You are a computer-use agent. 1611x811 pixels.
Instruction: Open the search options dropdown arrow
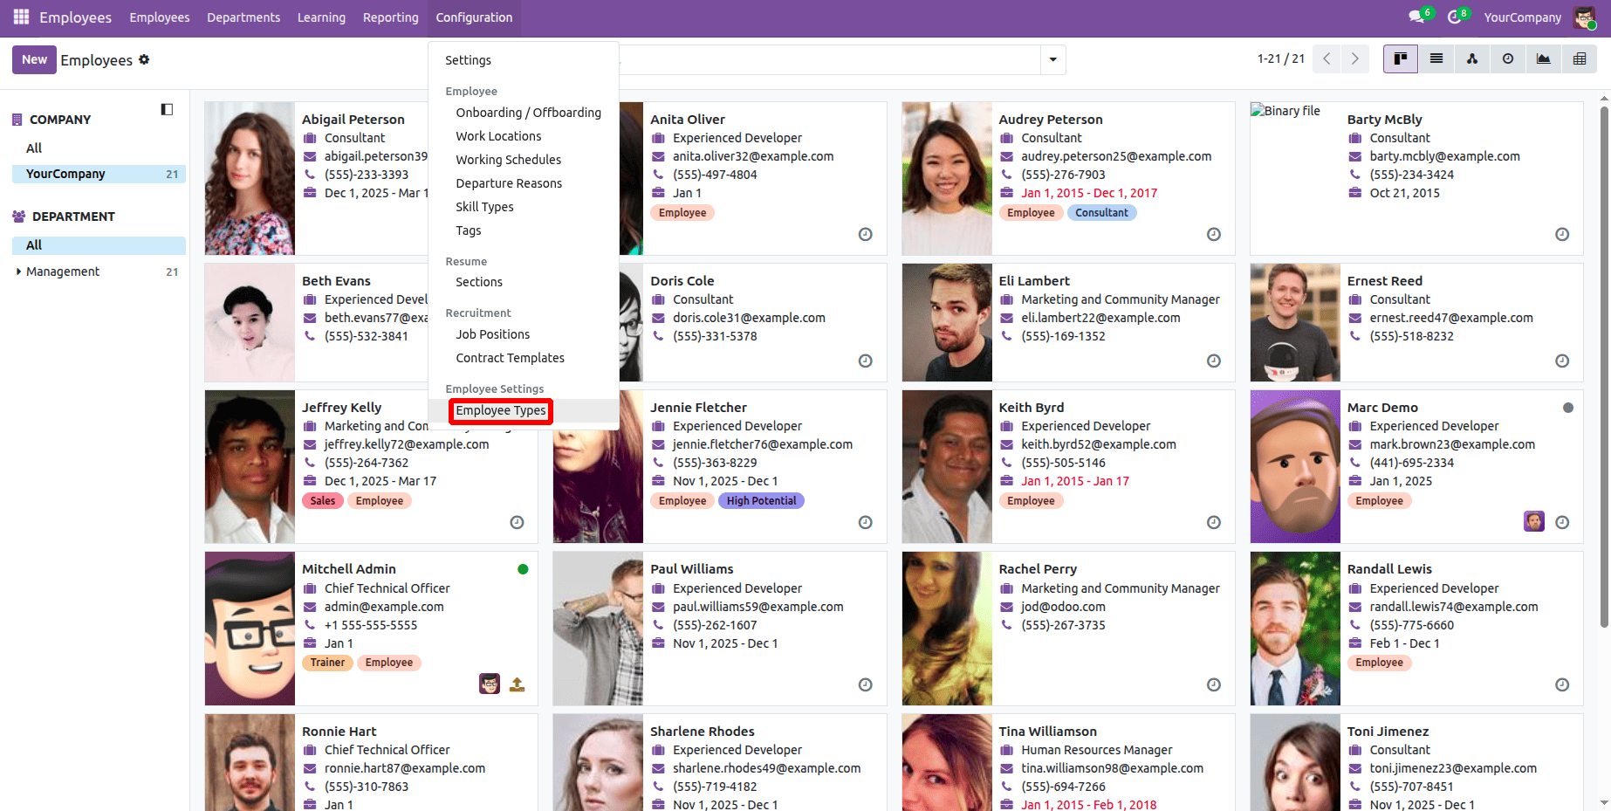tap(1052, 59)
